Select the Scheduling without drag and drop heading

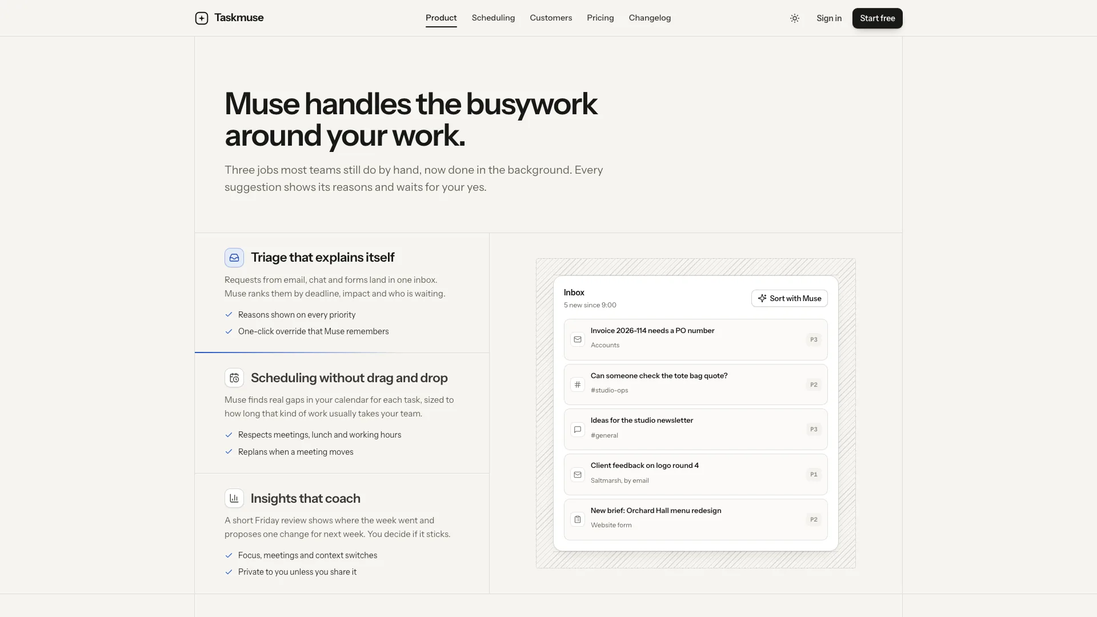point(349,378)
